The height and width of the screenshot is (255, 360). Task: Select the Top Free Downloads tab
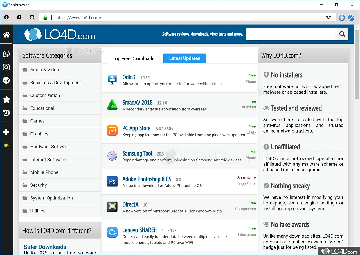[x=133, y=58]
